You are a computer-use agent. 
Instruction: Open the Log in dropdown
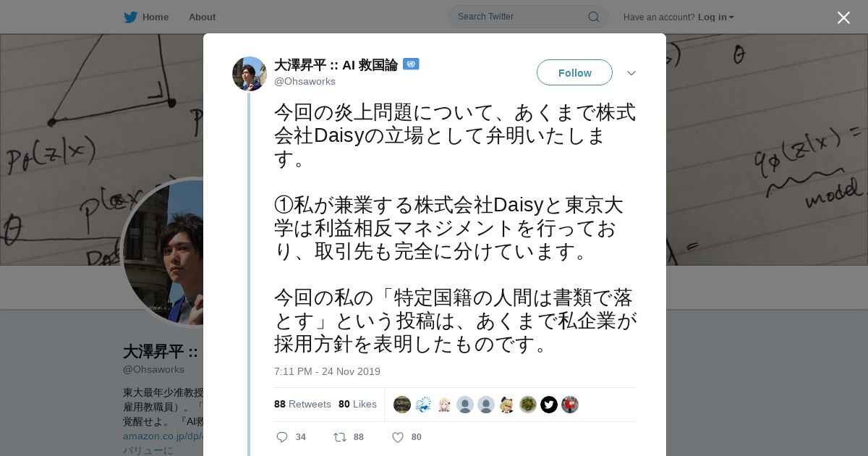[715, 17]
